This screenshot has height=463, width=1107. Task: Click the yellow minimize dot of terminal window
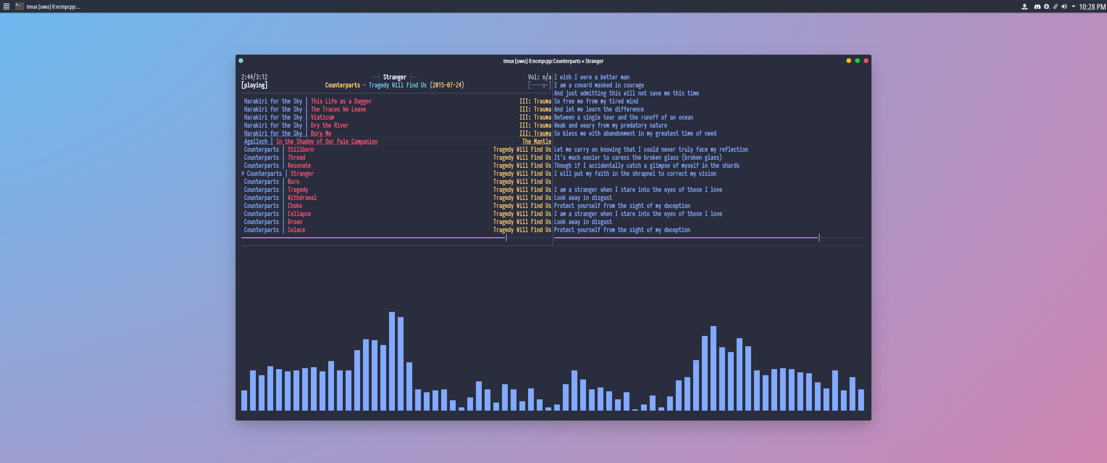click(x=848, y=60)
